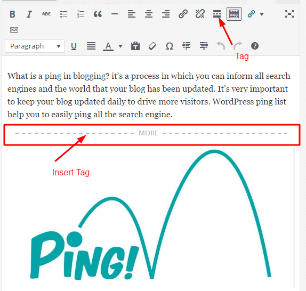Increase indent of paragraph
Viewport: 306px width, 291px height.
coord(204,46)
